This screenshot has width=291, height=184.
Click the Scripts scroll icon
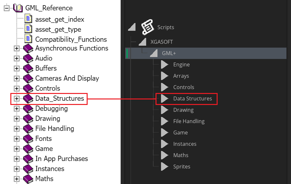tap(147, 27)
